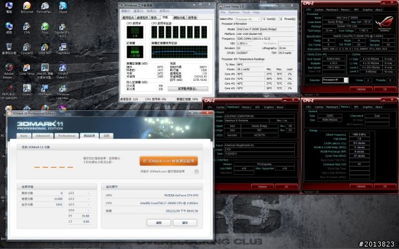The height and width of the screenshot is (249, 399).
Task: Click the 讀取 (load) button in 3DMark
Action: tap(158, 223)
